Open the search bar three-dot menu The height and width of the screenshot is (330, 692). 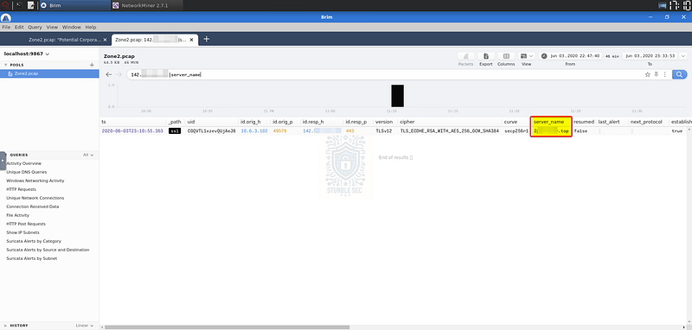pos(664,74)
